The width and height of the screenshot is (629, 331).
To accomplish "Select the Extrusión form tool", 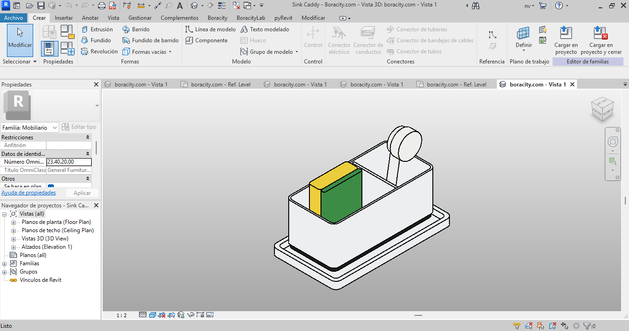I will [x=97, y=29].
